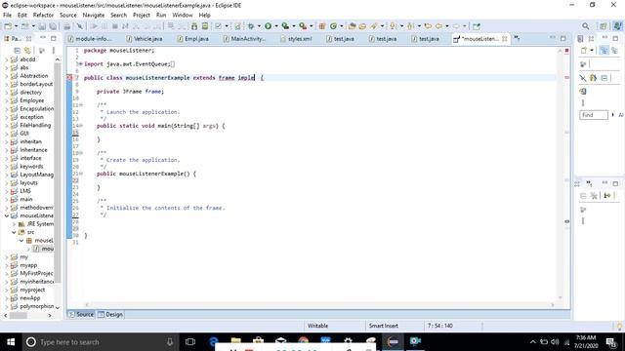
Task: Maximize the editor area icon
Action: [x=563, y=38]
